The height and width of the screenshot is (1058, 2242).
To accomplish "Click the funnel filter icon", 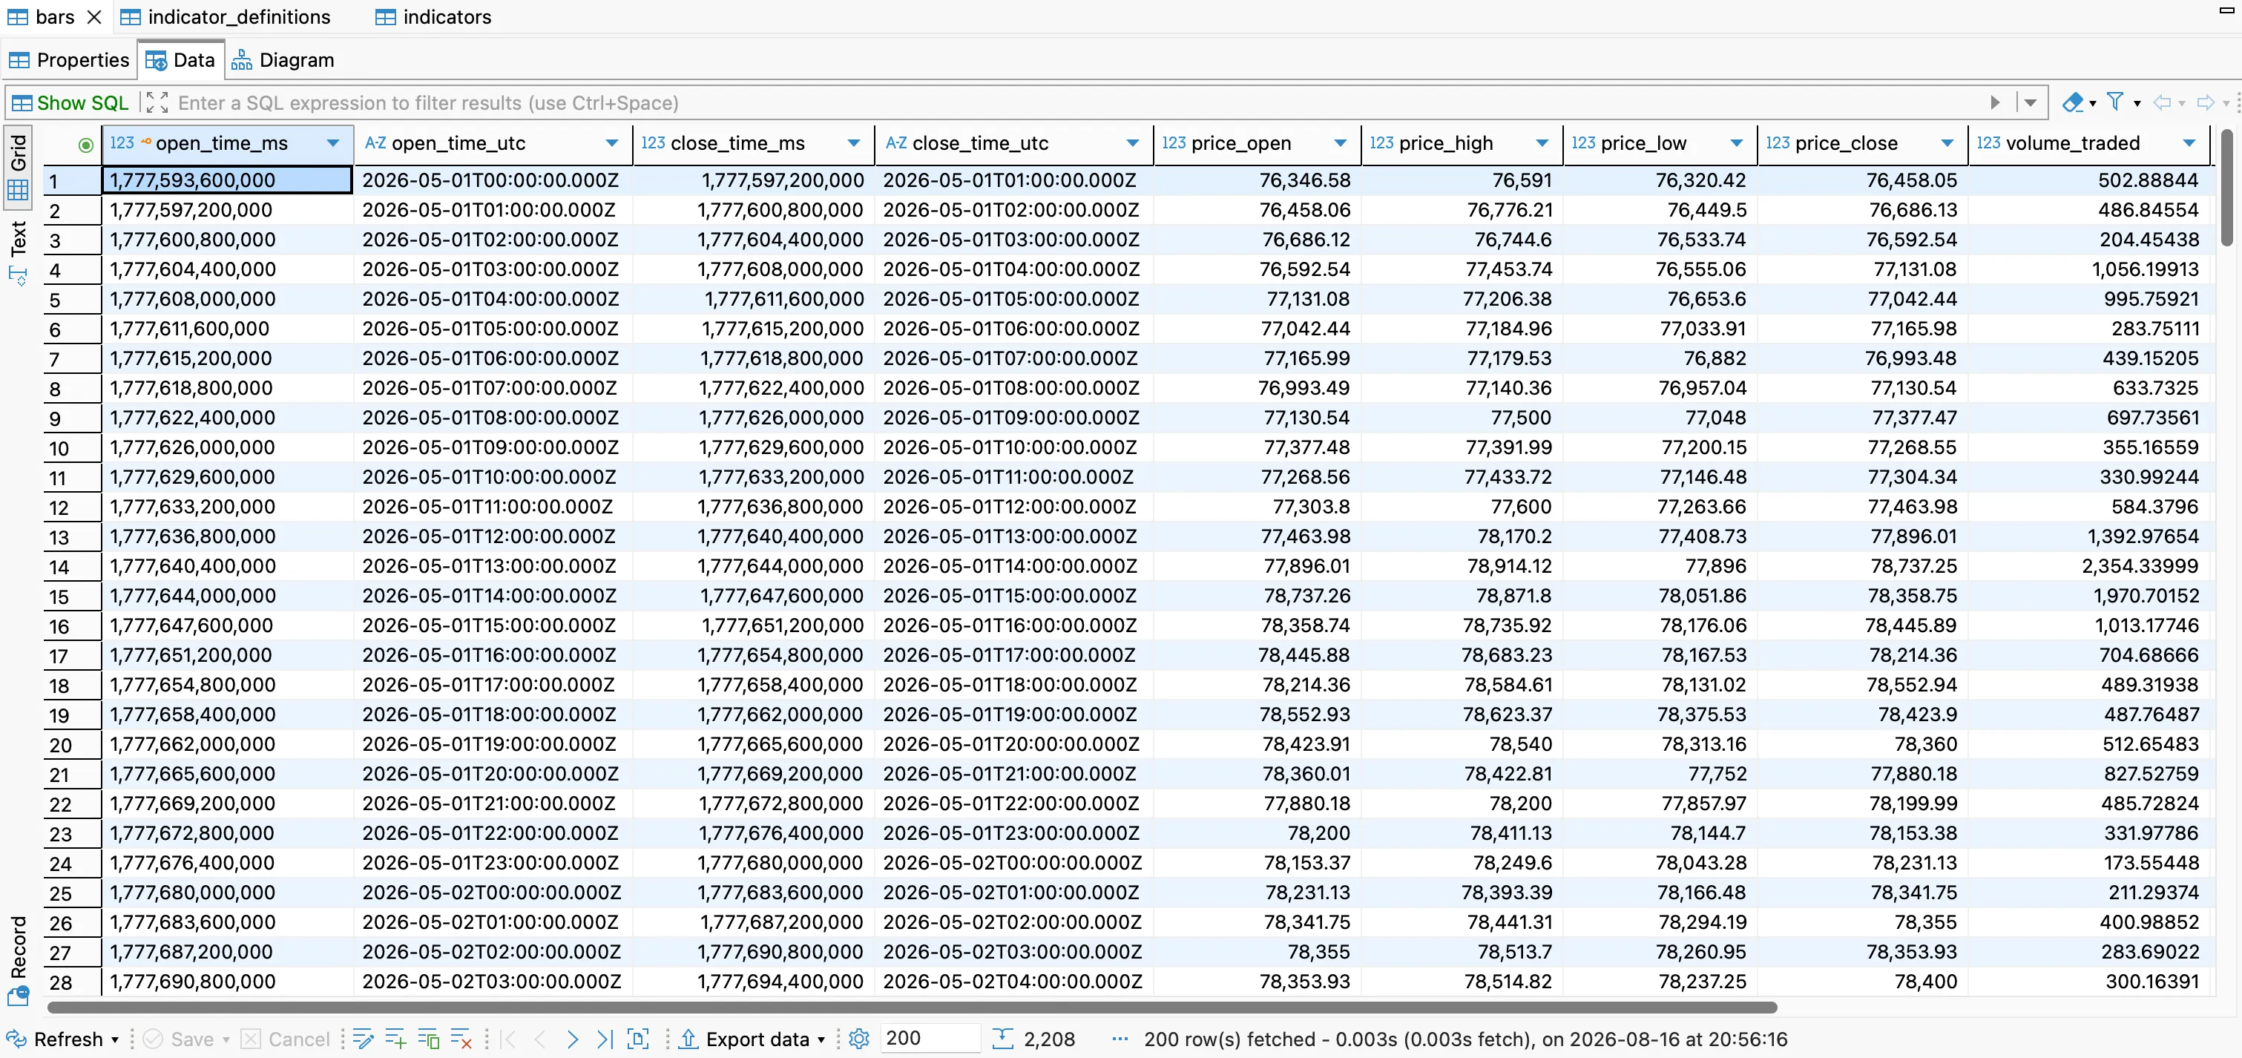I will (x=2115, y=102).
